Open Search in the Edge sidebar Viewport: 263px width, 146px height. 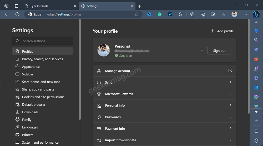click(256, 40)
